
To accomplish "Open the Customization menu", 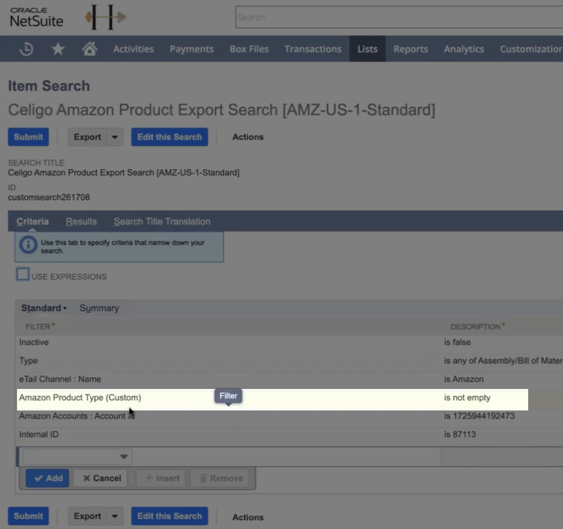I will (x=531, y=49).
